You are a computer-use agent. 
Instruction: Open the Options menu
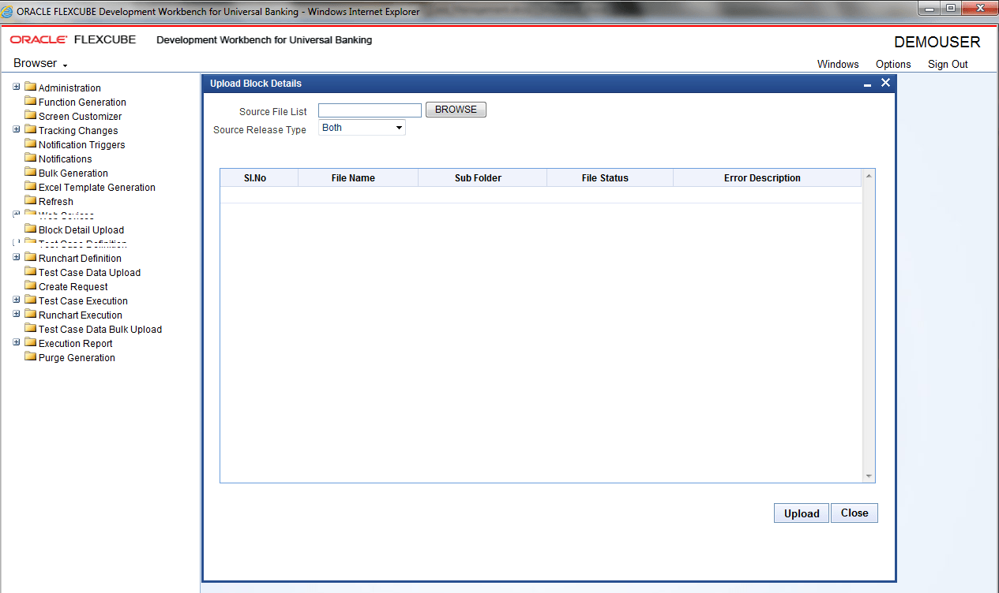893,65
